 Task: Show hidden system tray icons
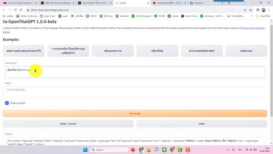(227, 150)
